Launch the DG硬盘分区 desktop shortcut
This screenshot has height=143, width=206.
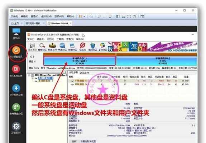click(x=16, y=53)
